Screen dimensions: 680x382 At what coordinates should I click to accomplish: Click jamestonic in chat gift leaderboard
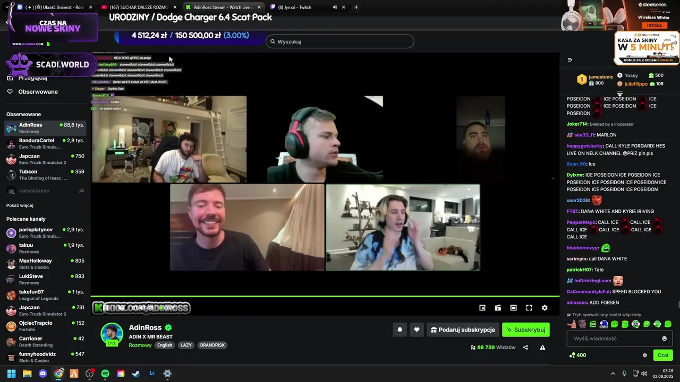coord(601,77)
